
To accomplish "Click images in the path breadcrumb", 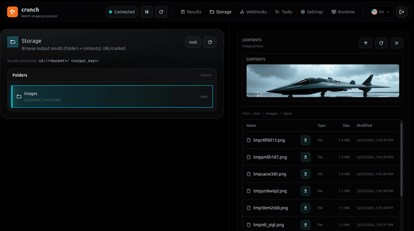I will [x=272, y=113].
